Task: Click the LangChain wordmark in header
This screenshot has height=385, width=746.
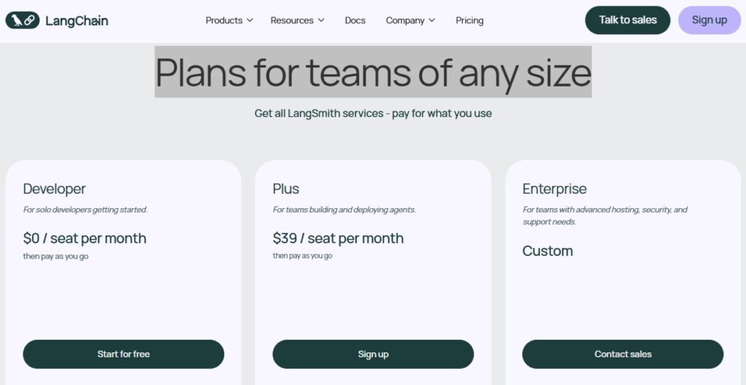Action: (x=76, y=21)
